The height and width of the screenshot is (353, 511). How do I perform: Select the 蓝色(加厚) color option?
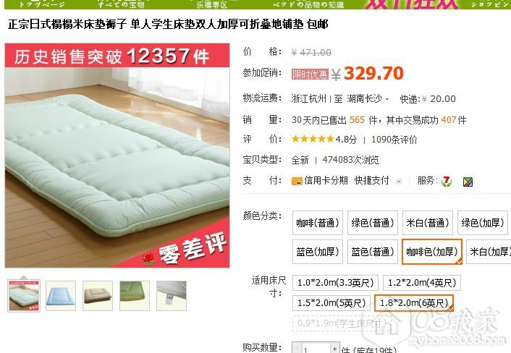(318, 252)
